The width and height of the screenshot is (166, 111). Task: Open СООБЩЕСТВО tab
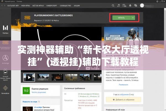click(65, 6)
